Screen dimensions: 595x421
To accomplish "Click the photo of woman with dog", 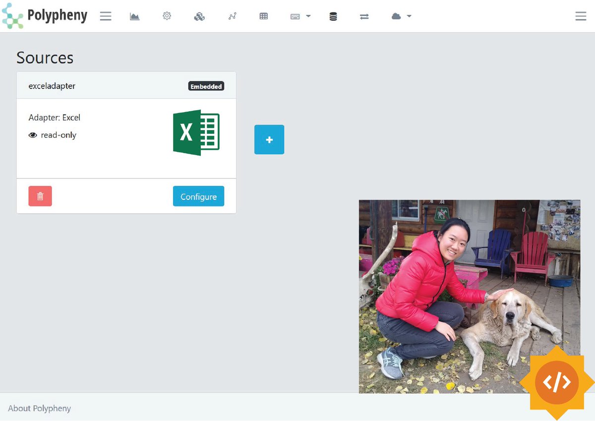I will (x=470, y=297).
